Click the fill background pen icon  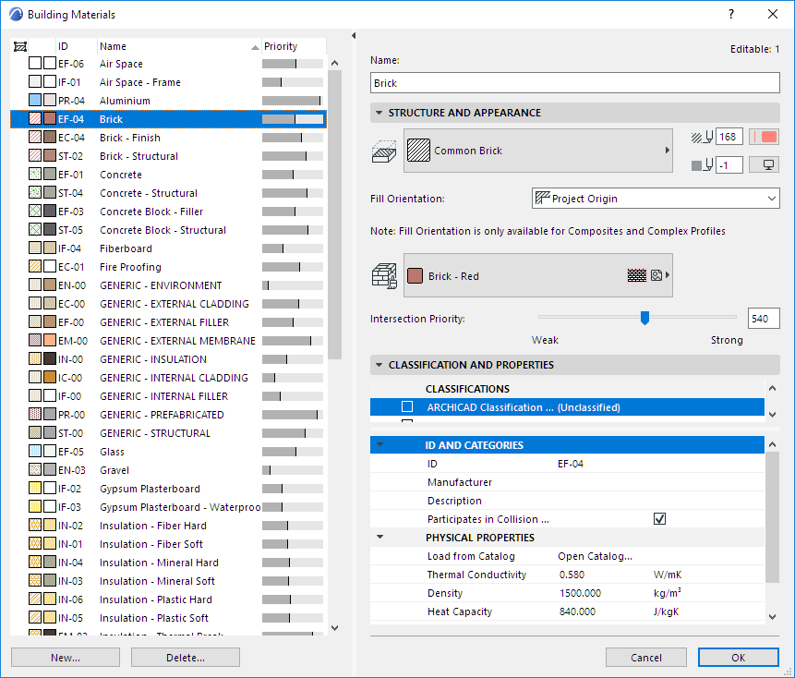coord(703,164)
